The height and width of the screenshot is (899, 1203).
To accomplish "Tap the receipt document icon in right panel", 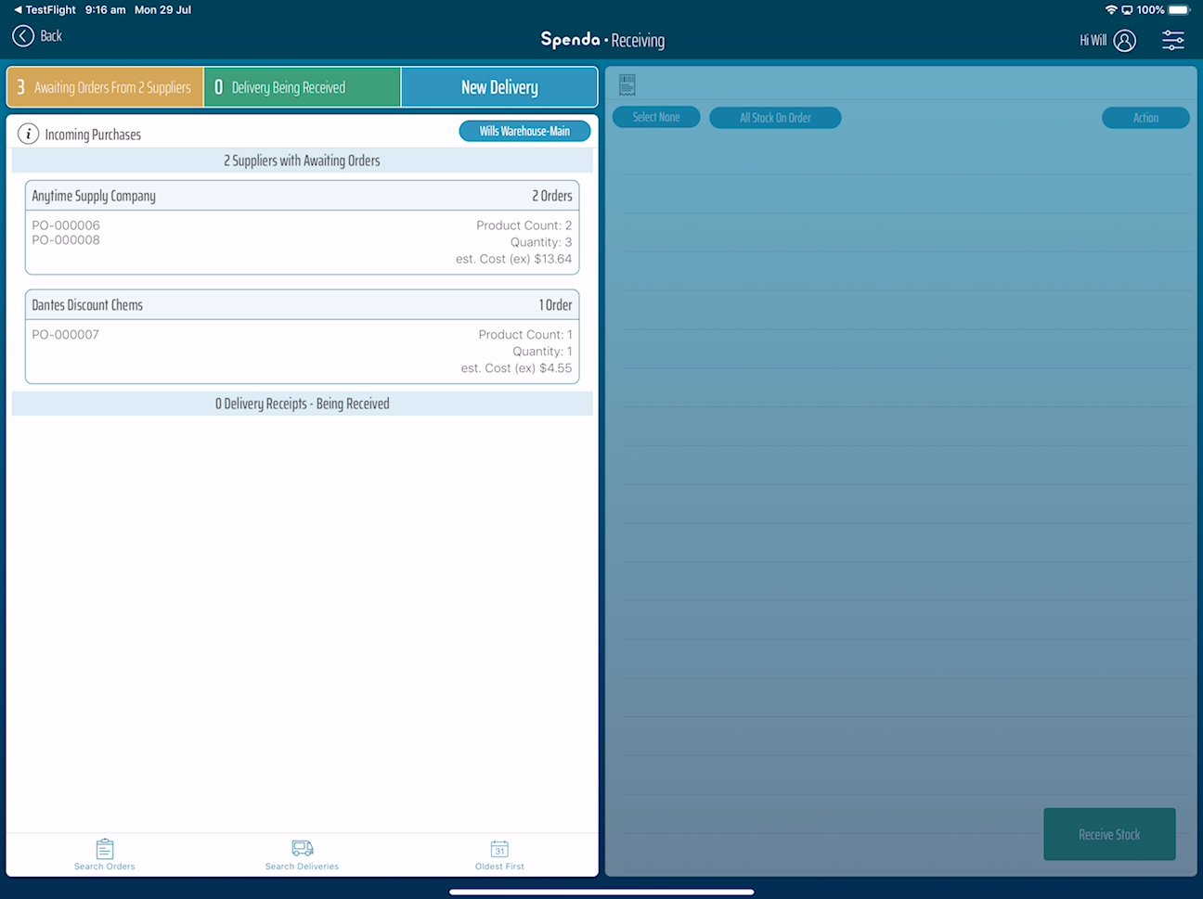I will point(627,85).
